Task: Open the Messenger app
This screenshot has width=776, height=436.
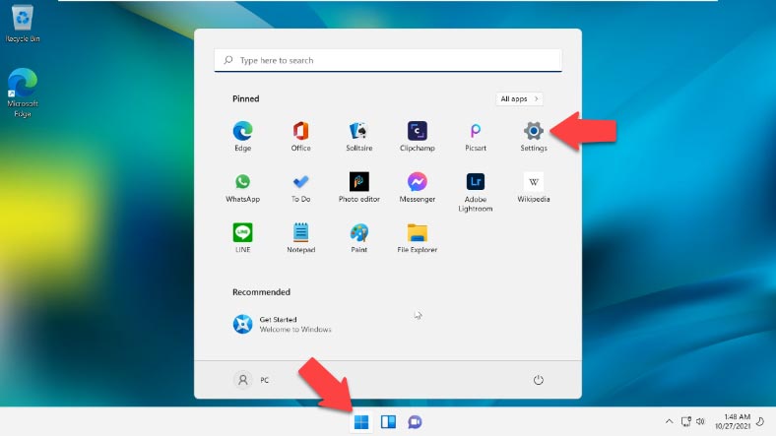Action: click(x=418, y=187)
